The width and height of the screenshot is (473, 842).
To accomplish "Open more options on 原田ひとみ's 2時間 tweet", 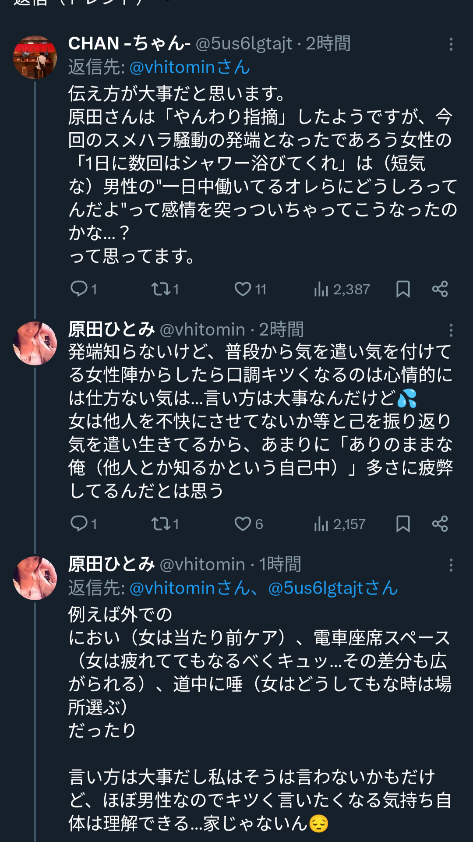I will point(451,330).
